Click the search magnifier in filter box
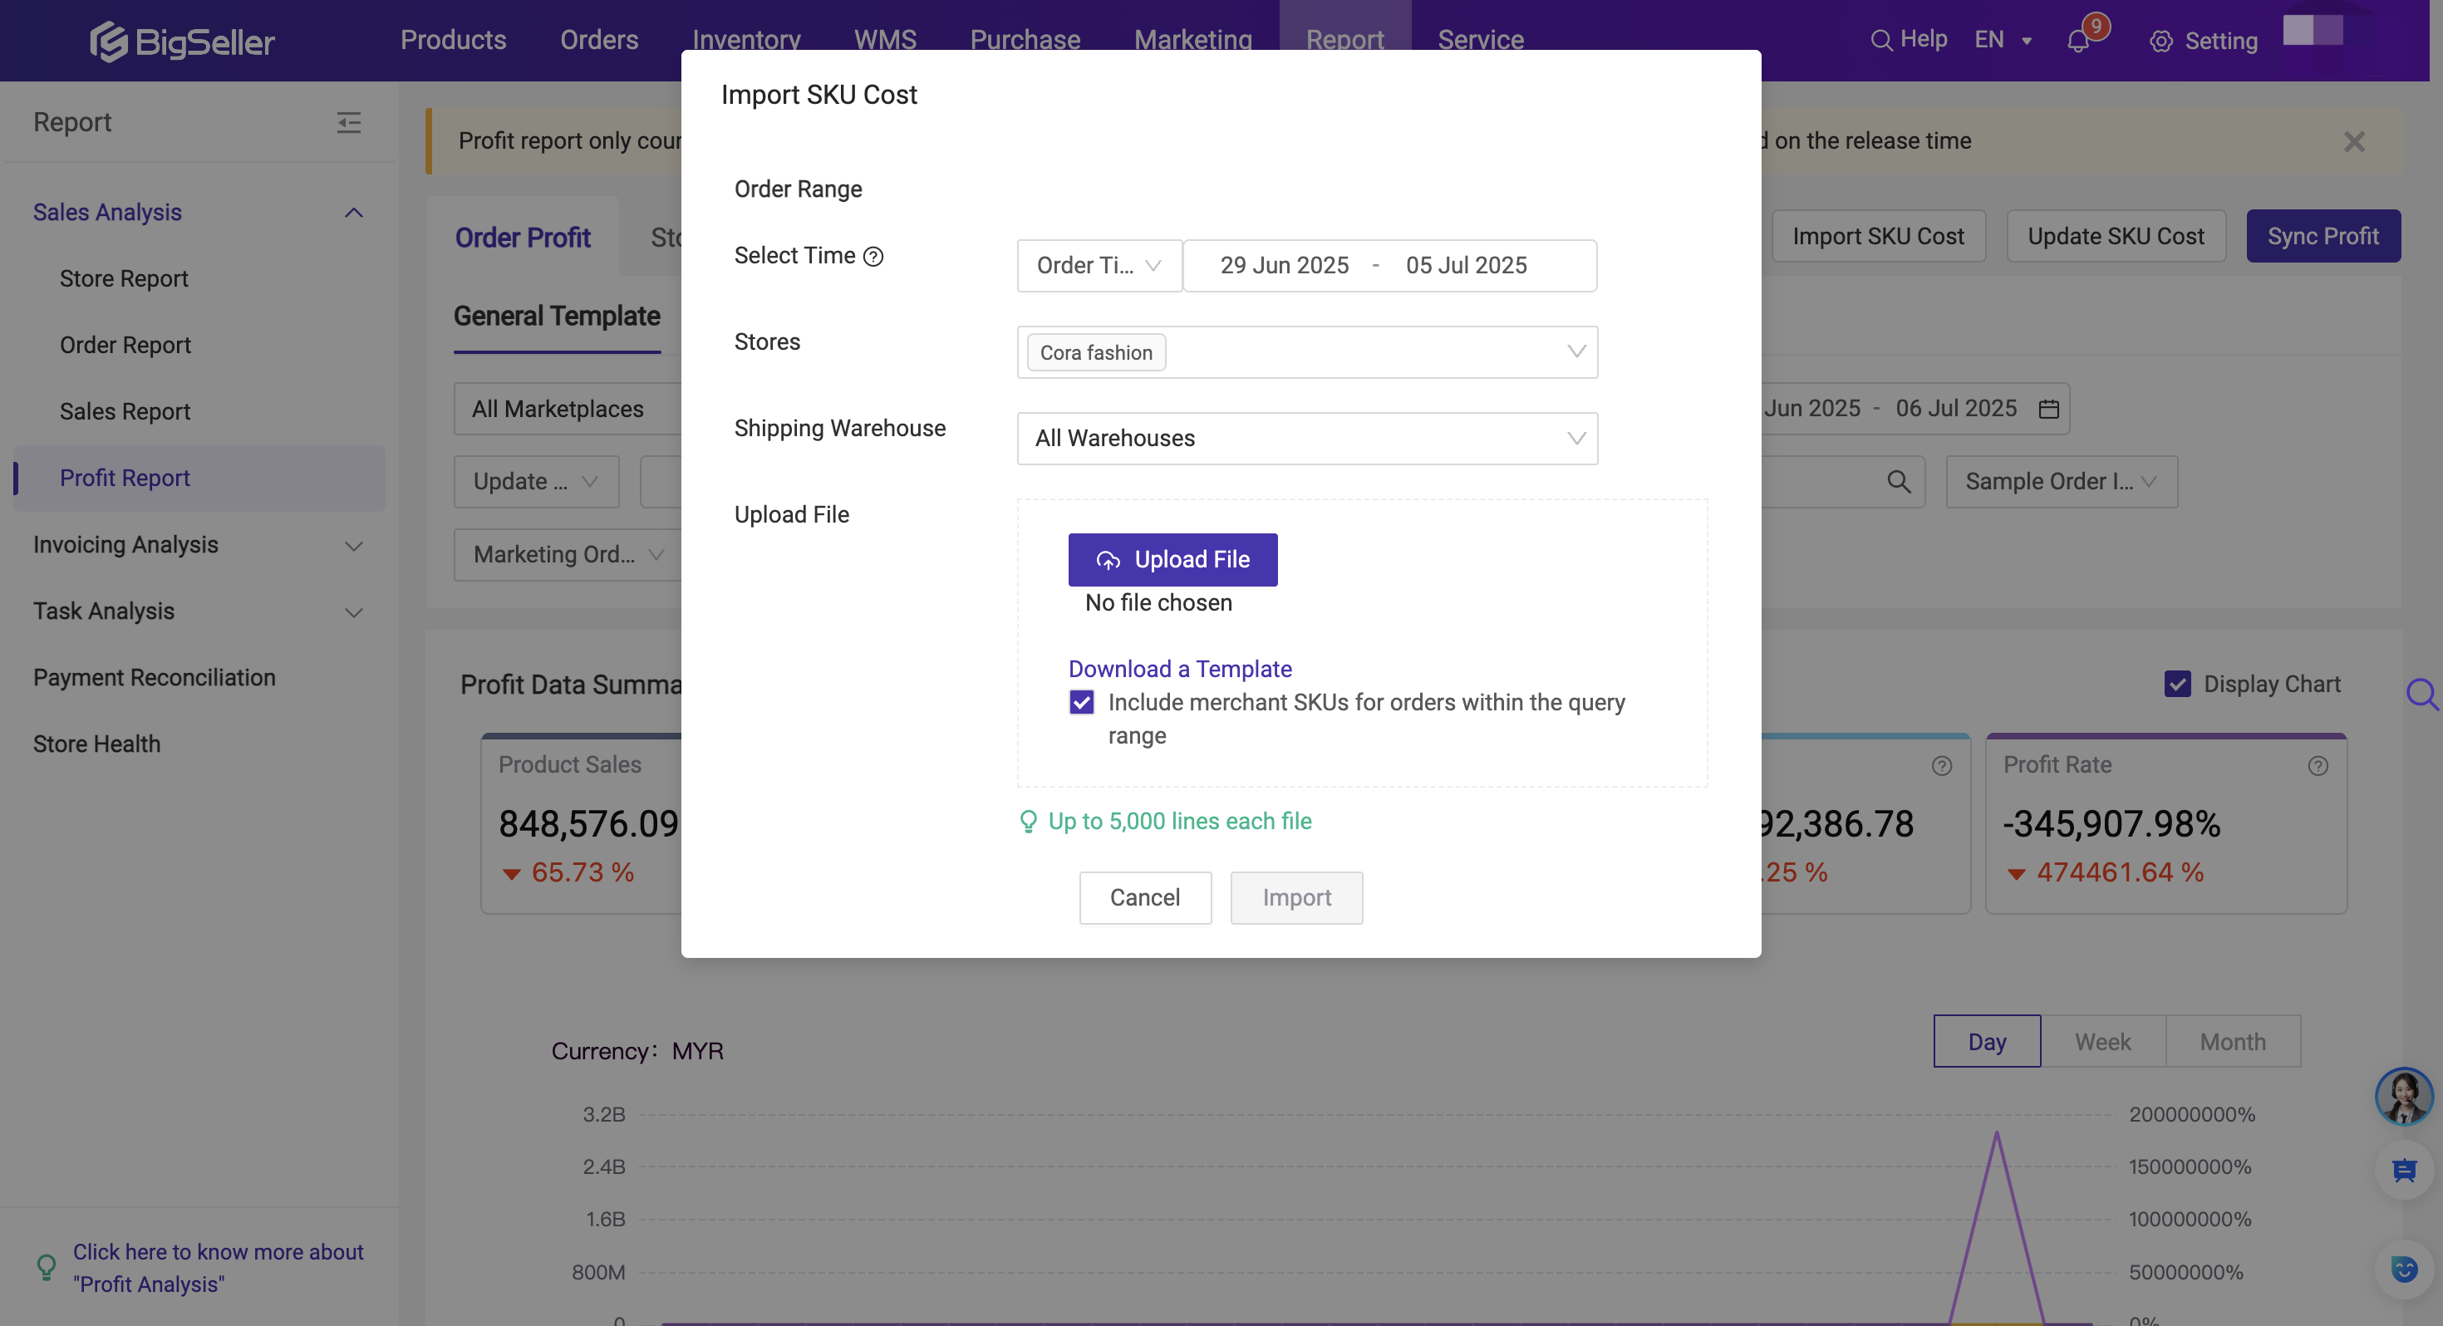This screenshot has width=2443, height=1326. point(1899,482)
